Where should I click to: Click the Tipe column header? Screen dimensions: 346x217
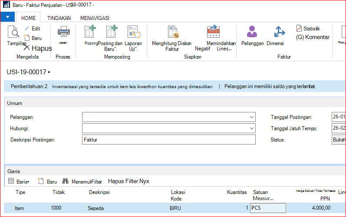tap(20, 192)
